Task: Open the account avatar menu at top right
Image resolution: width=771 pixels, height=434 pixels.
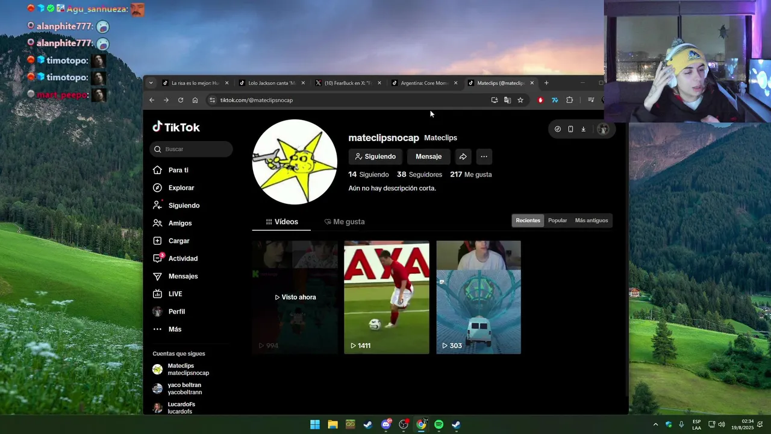Action: (x=602, y=129)
